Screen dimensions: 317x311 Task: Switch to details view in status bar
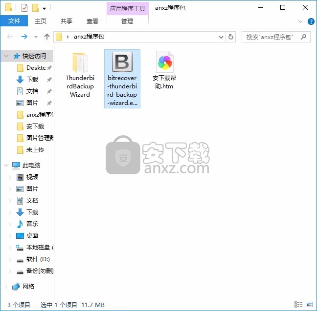tap(298, 305)
